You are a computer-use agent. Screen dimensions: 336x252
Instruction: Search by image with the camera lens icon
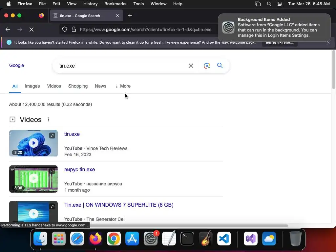207,66
